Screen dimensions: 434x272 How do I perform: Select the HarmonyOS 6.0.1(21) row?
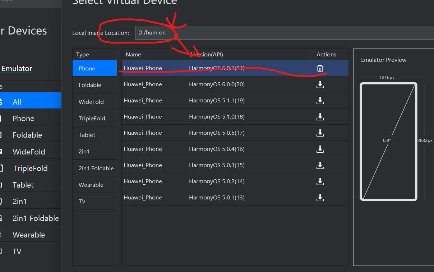click(x=235, y=68)
